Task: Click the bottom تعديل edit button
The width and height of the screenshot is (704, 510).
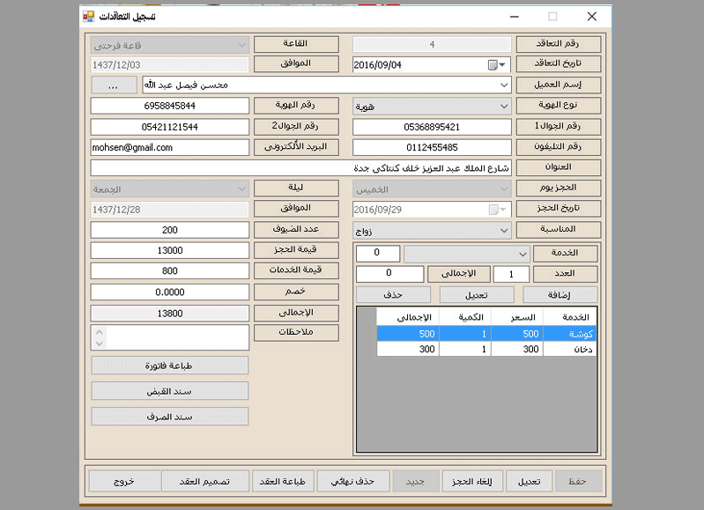Action: [x=530, y=481]
